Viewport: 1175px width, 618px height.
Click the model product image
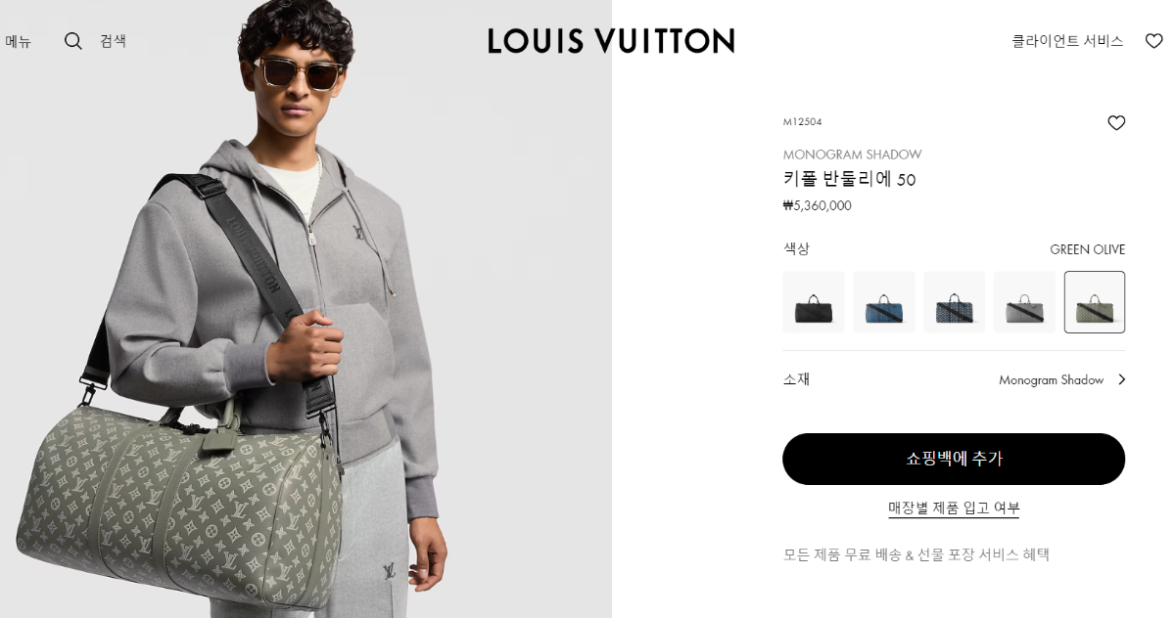coord(305,309)
